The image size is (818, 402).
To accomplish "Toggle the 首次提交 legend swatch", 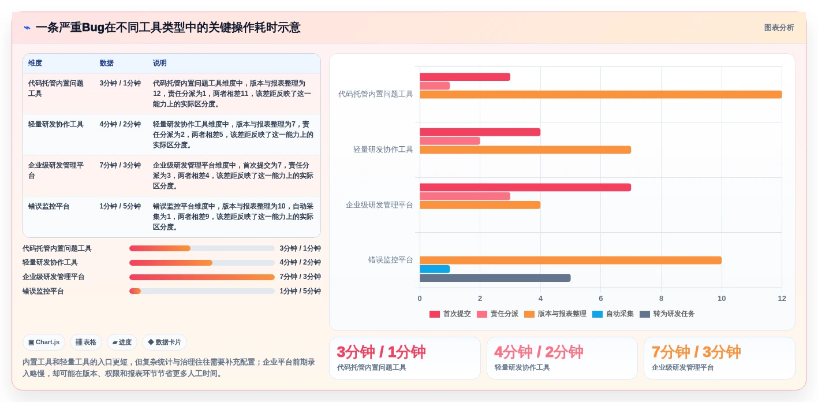I will [x=435, y=314].
